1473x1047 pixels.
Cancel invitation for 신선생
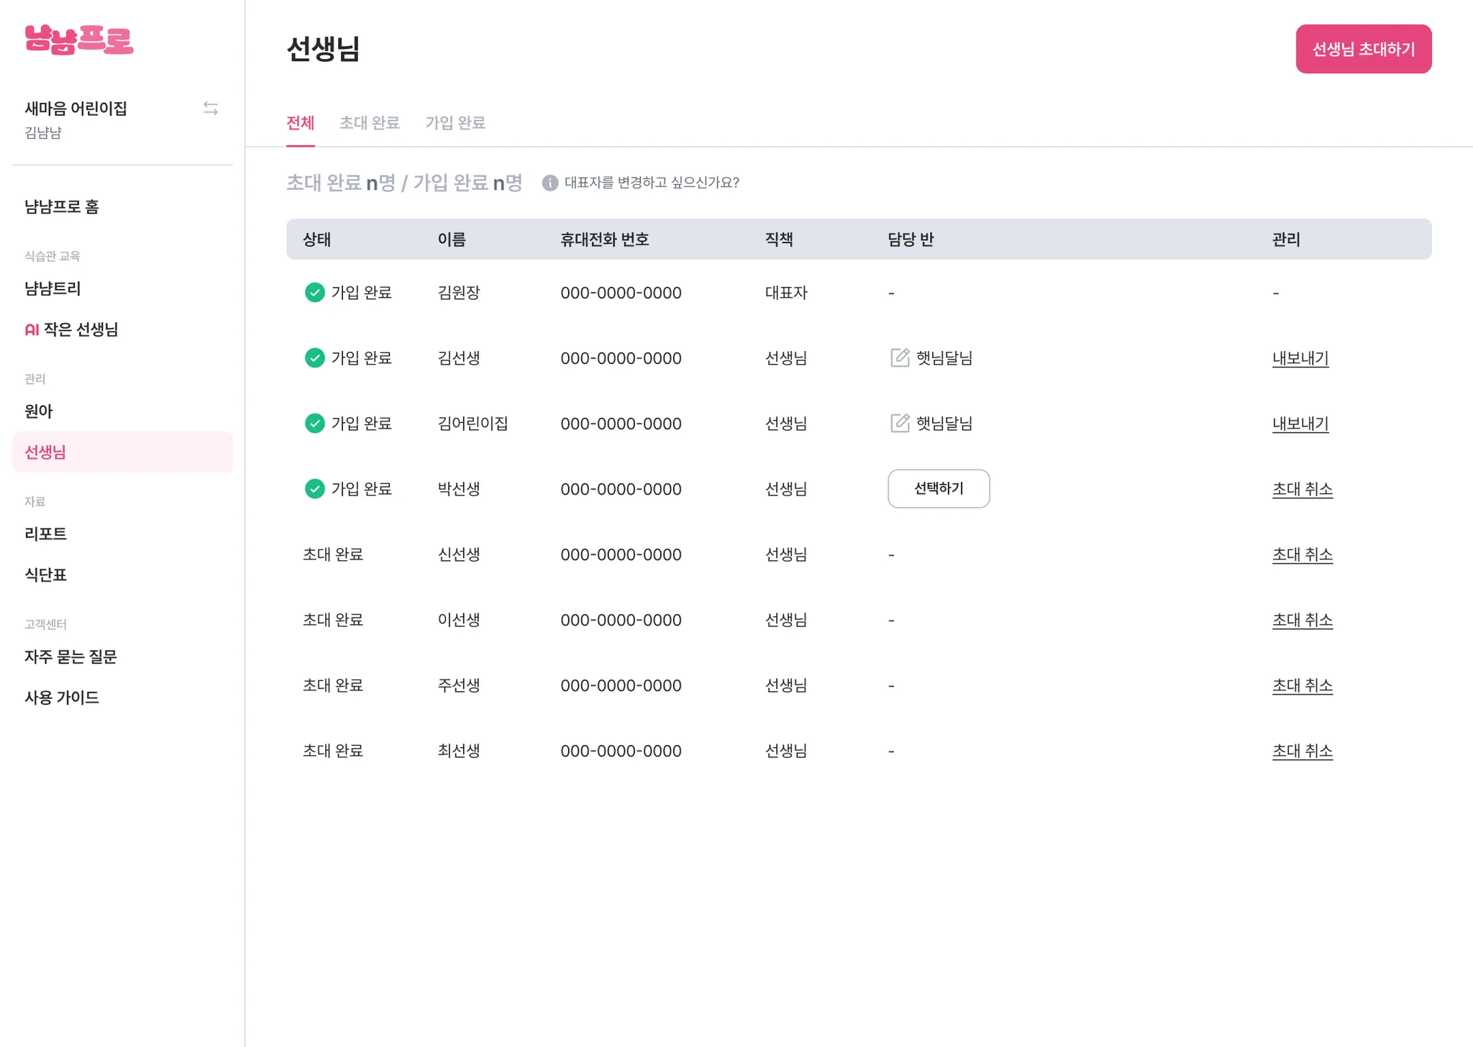[x=1302, y=554]
